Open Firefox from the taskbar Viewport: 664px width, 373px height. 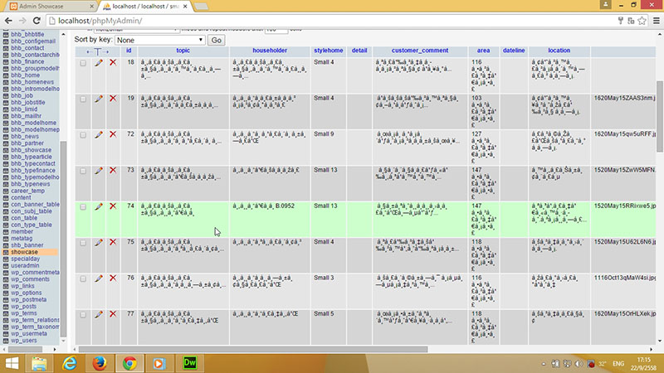[x=100, y=363]
